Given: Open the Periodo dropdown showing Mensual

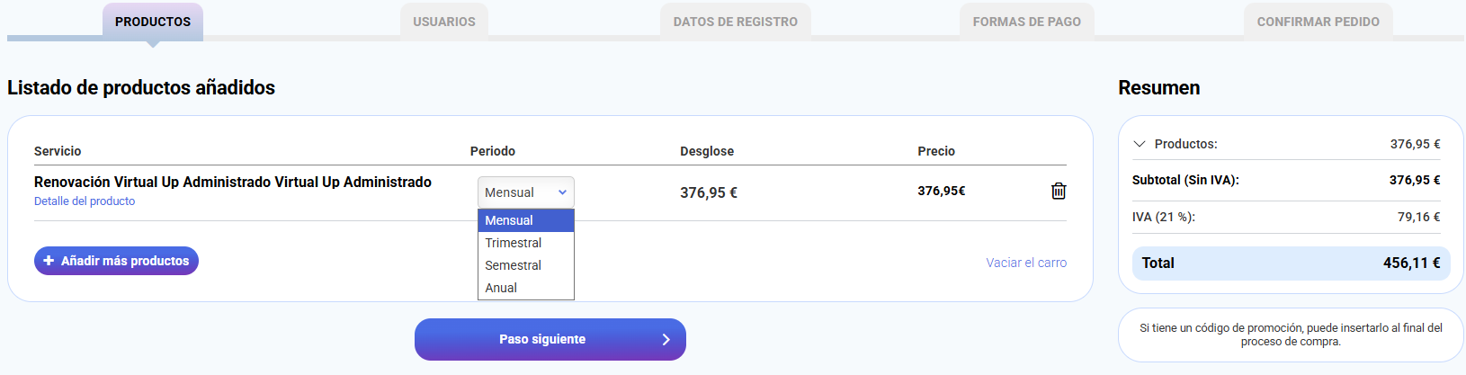Looking at the screenshot, I should 525,192.
